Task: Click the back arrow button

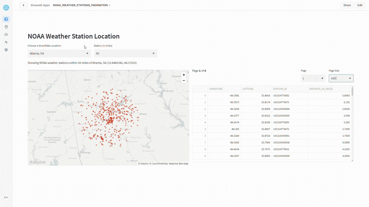Action: [x=23, y=5]
